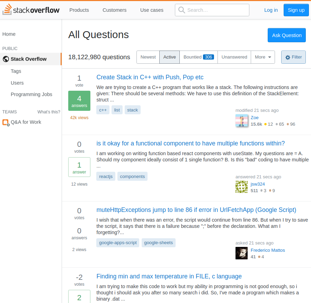Click the Ask Question button
The image size is (311, 303).
287,35
